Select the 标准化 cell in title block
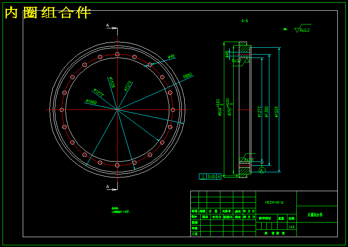348x247 pixels. click(228, 217)
